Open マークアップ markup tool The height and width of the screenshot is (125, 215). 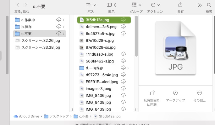(x=175, y=96)
